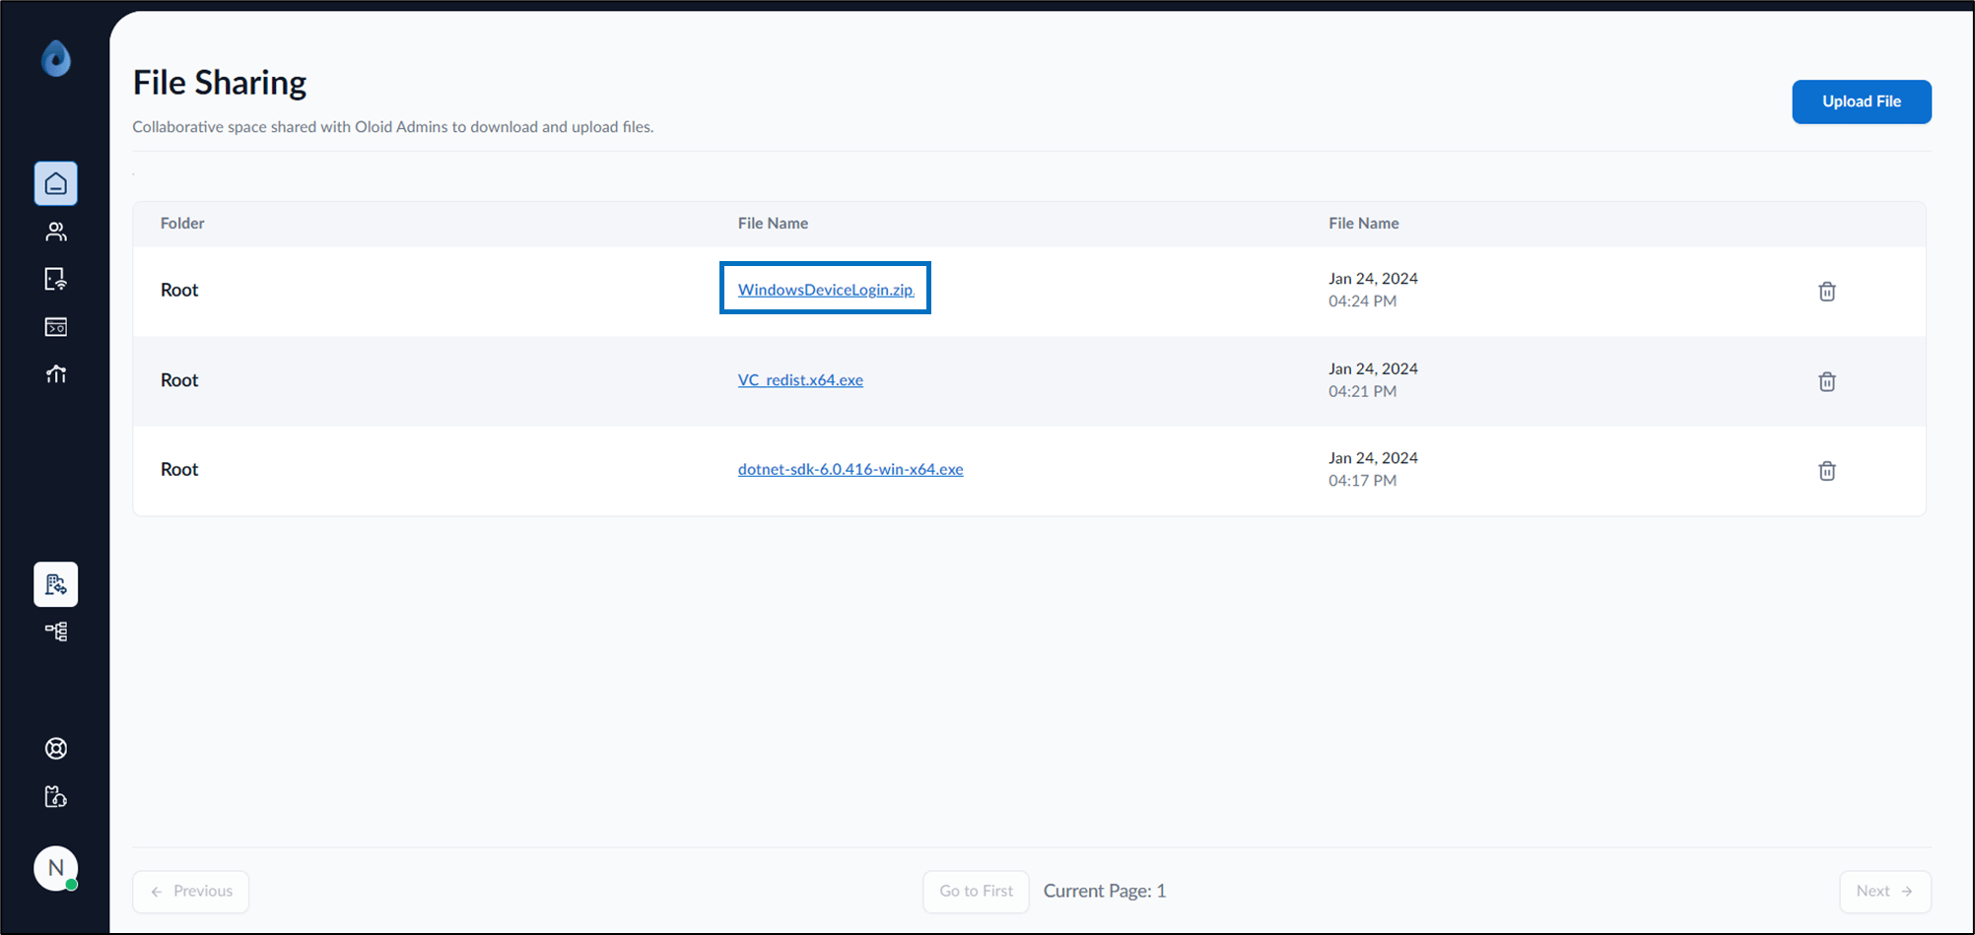The image size is (1975, 935).
Task: Click the Current Page: 1 label
Action: coord(1105,892)
